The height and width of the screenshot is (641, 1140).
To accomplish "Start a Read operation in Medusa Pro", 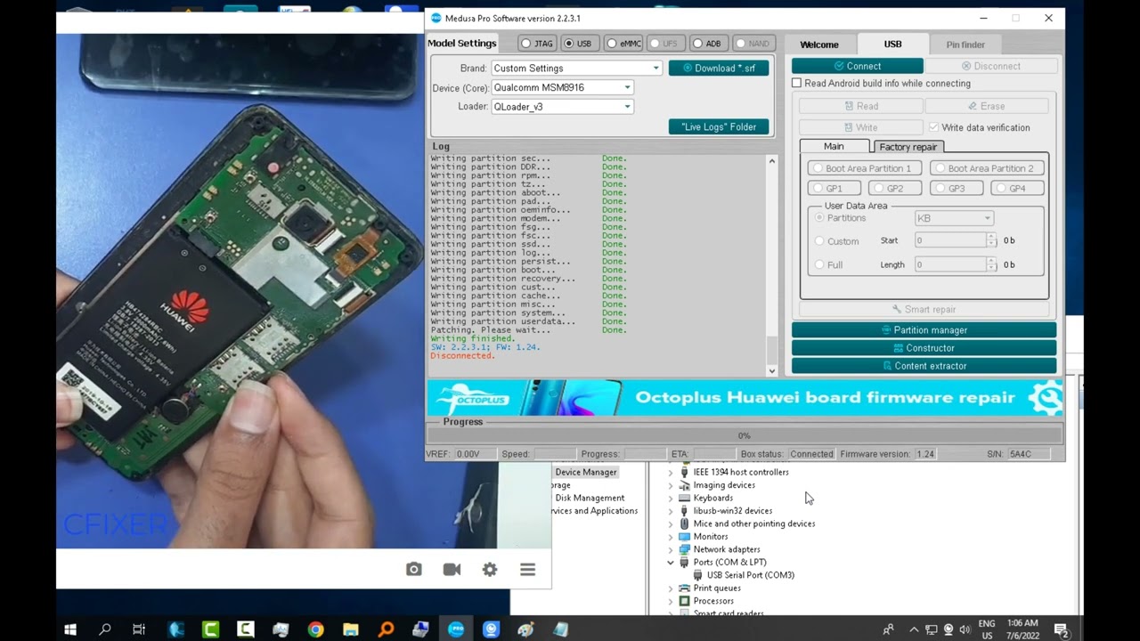I will click(x=862, y=106).
